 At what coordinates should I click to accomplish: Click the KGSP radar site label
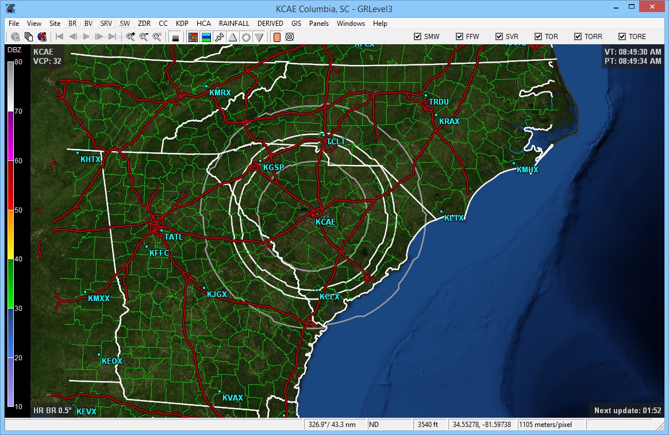point(274,167)
